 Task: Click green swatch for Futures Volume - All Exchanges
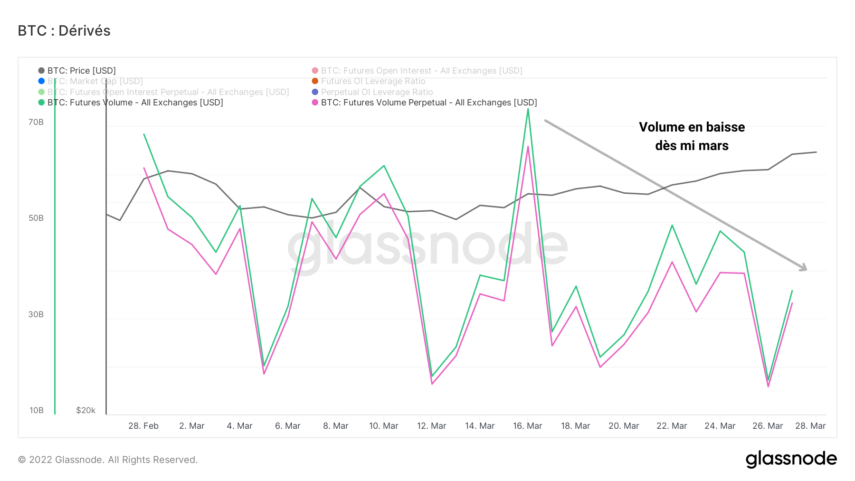pos(41,103)
